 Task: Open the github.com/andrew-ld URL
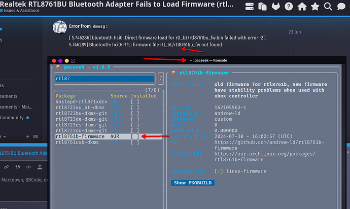(269, 145)
